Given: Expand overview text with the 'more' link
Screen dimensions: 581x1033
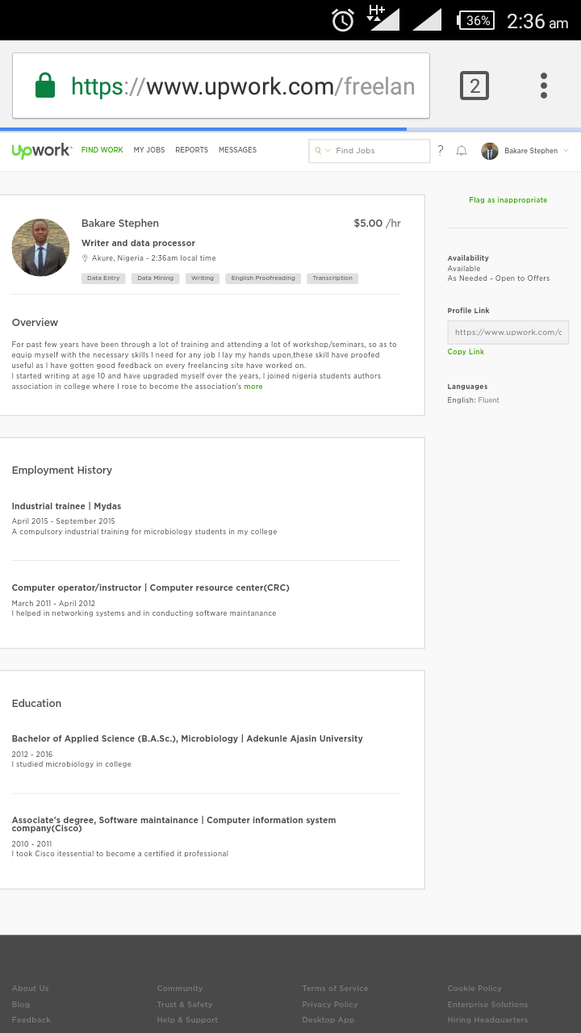Looking at the screenshot, I should (x=253, y=387).
